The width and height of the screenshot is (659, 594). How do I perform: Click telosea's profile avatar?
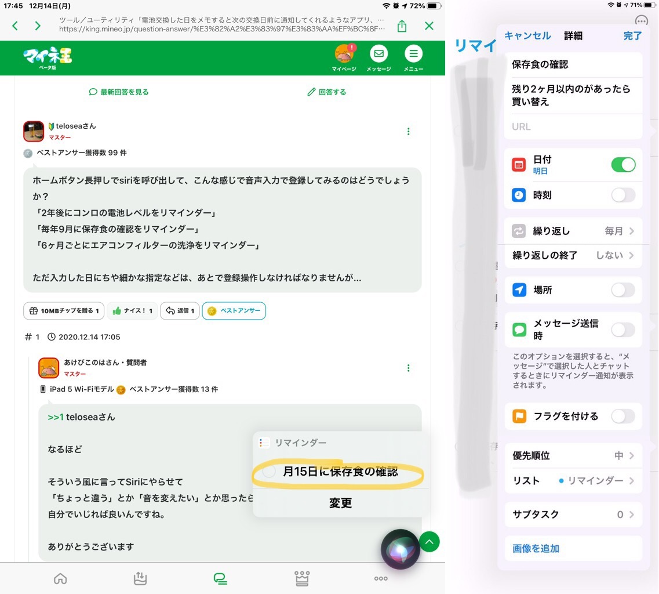coord(34,131)
